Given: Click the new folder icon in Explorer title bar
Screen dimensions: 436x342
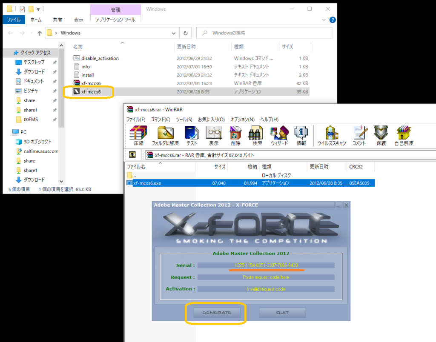Looking at the screenshot, I should (x=31, y=9).
